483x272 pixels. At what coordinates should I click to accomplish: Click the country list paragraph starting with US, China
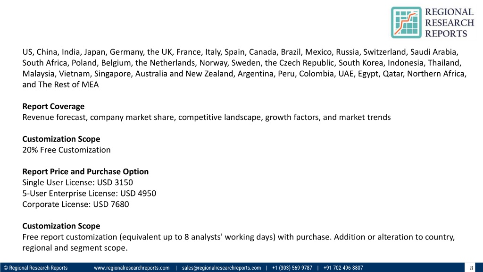(x=244, y=68)
